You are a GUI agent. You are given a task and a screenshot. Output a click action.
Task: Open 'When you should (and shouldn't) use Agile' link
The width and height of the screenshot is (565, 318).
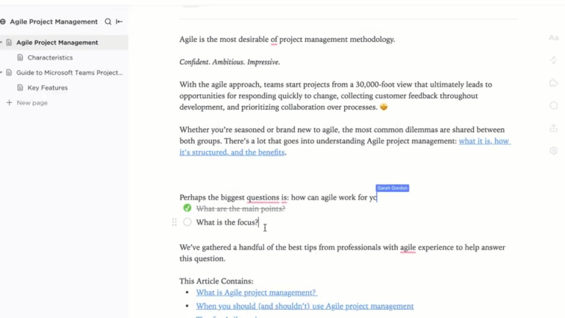coord(305,306)
